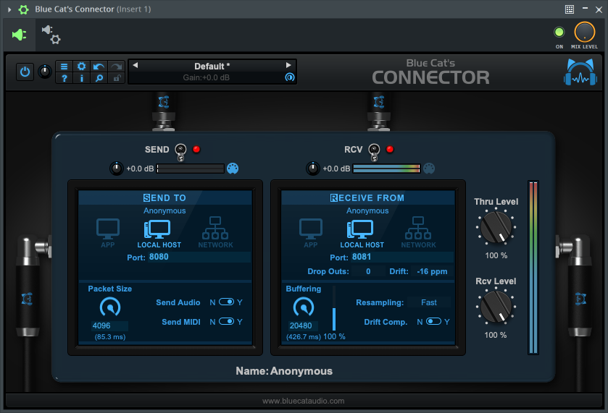Image resolution: width=608 pixels, height=413 pixels.
Task: Open the main menu hamburger icon
Action: 64,67
